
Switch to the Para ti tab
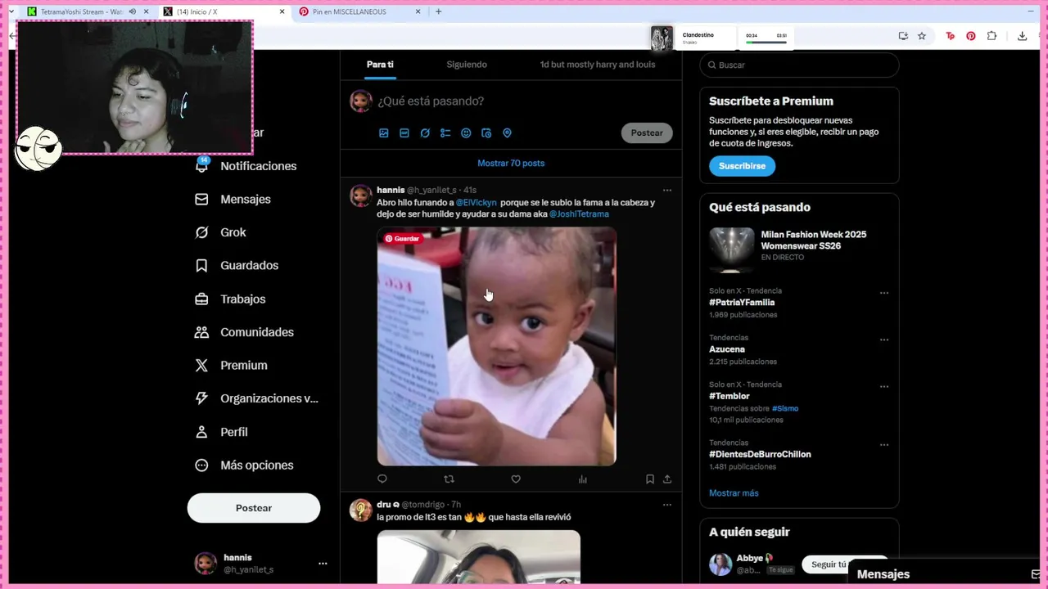point(380,65)
